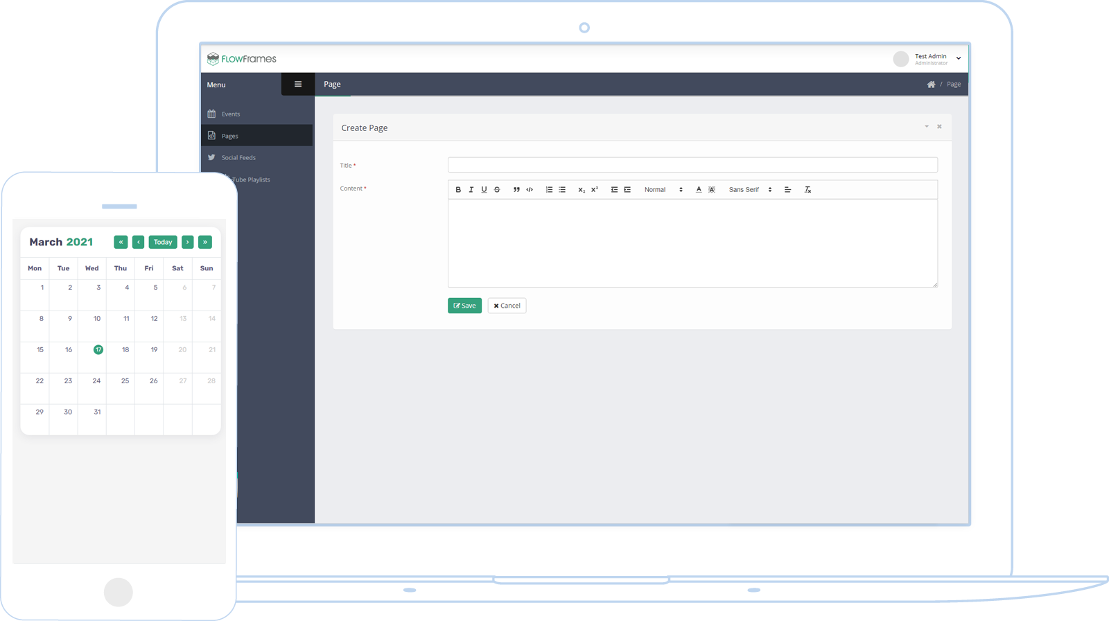Open the Sans Serif font dropdown

point(750,190)
